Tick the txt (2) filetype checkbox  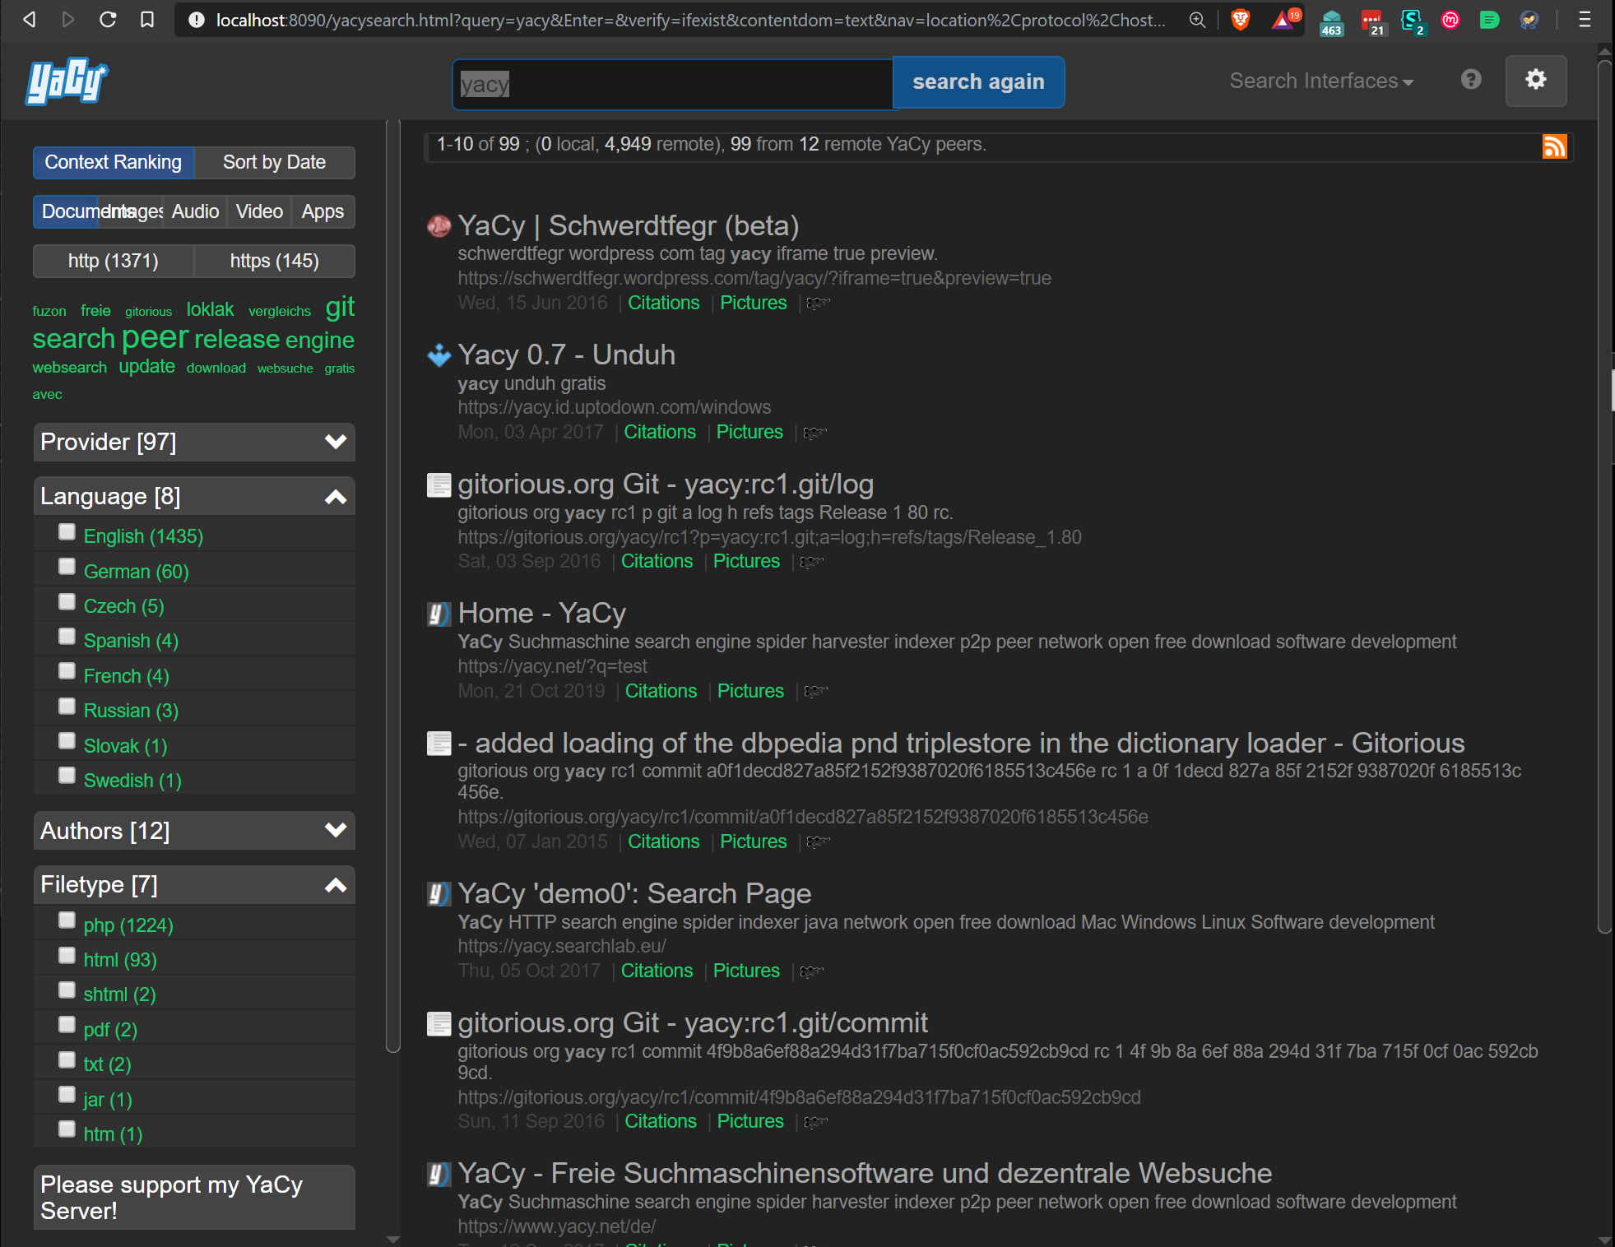pyautogui.click(x=67, y=1059)
